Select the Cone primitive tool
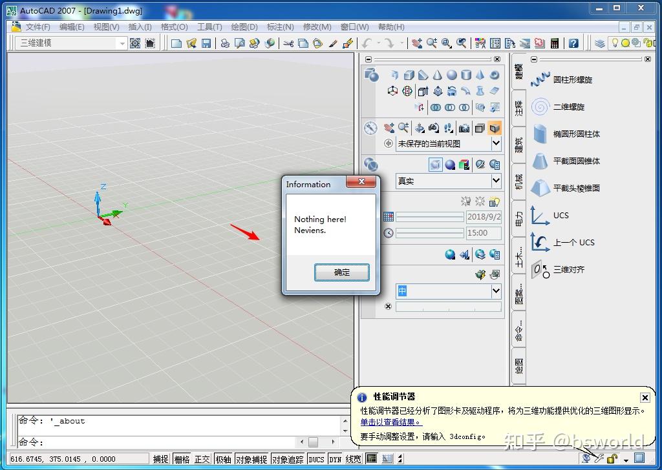662x470 pixels. coord(438,75)
